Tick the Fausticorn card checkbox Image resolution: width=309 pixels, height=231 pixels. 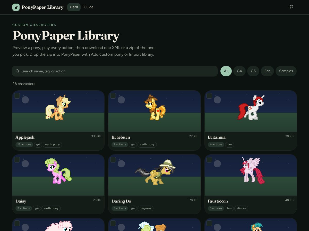tap(209, 160)
